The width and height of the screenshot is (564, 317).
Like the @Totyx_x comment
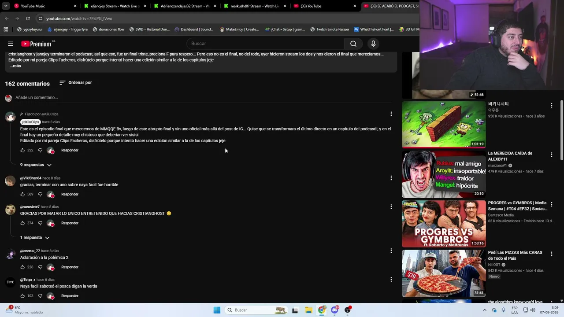(22, 295)
